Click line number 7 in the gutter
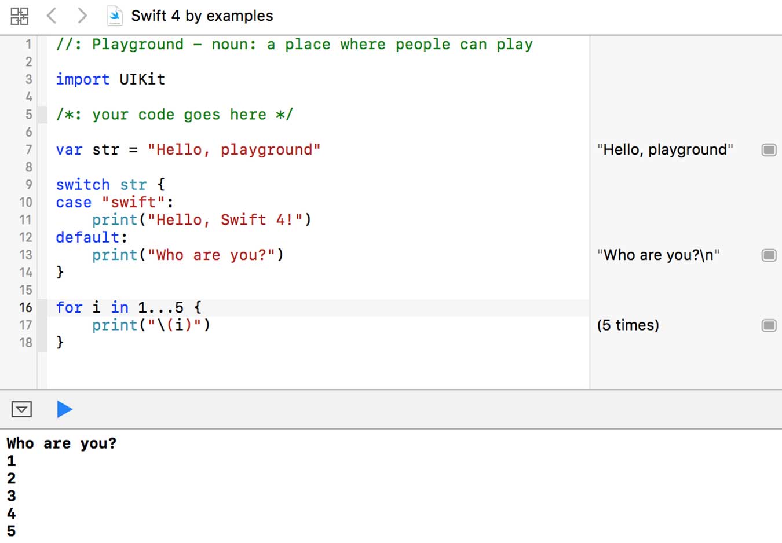782x543 pixels. [x=28, y=150]
